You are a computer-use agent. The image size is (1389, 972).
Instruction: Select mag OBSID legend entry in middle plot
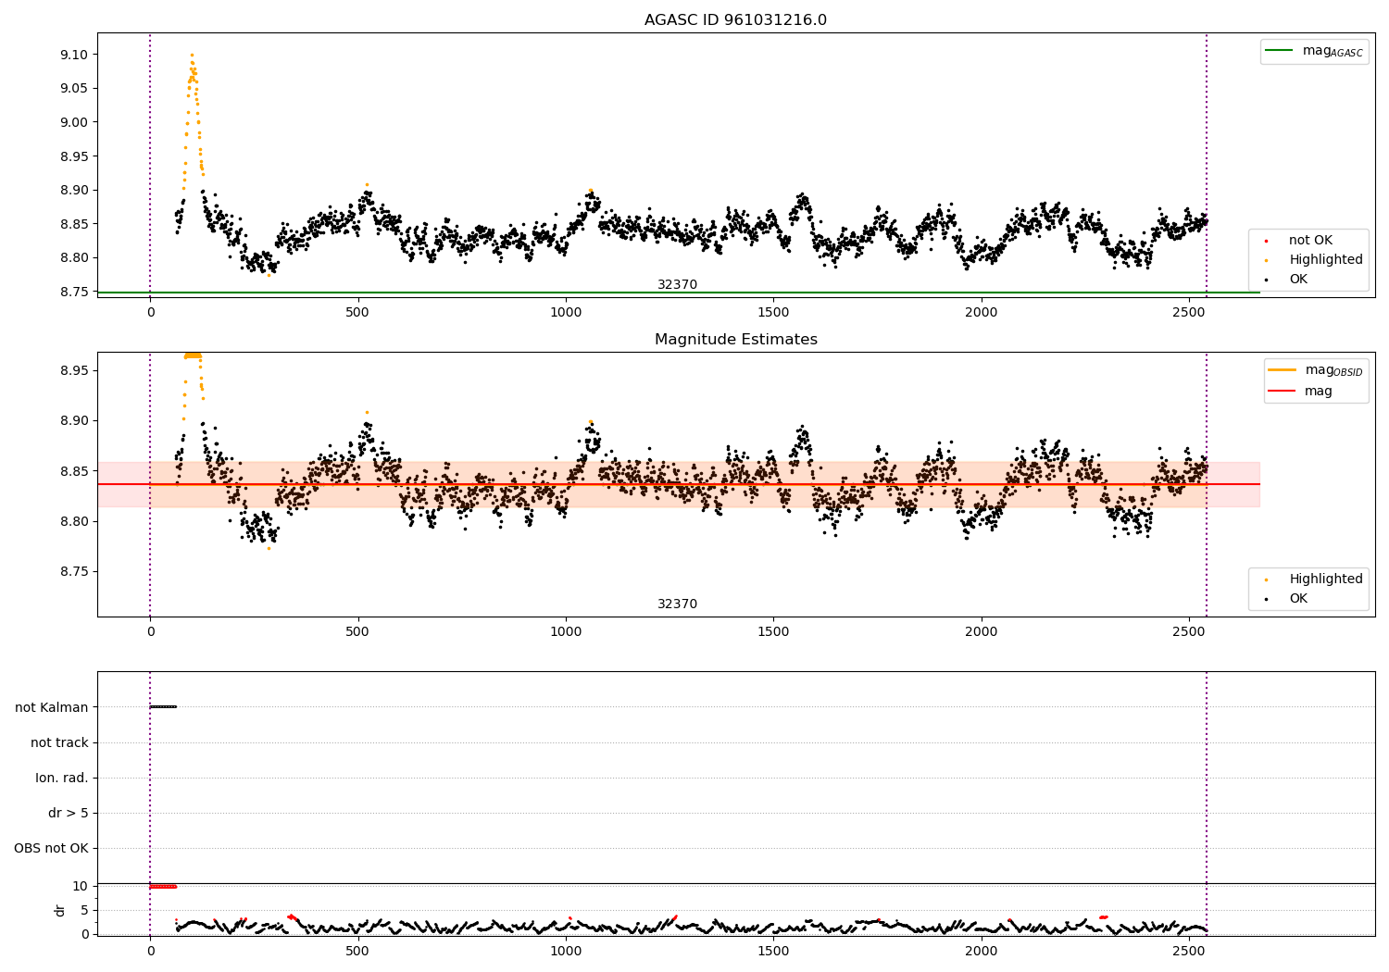click(1333, 370)
